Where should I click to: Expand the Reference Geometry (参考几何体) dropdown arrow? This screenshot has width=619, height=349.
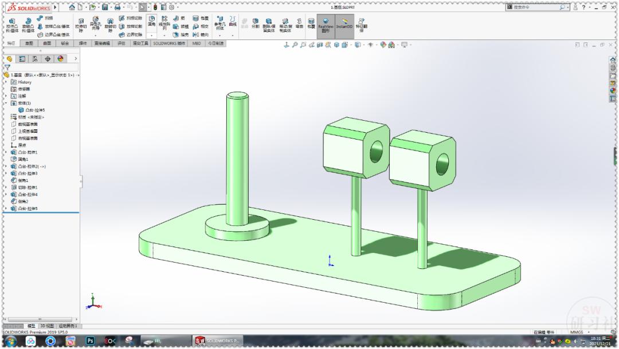click(220, 35)
